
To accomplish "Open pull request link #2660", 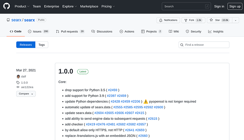I will click(x=143, y=135).
